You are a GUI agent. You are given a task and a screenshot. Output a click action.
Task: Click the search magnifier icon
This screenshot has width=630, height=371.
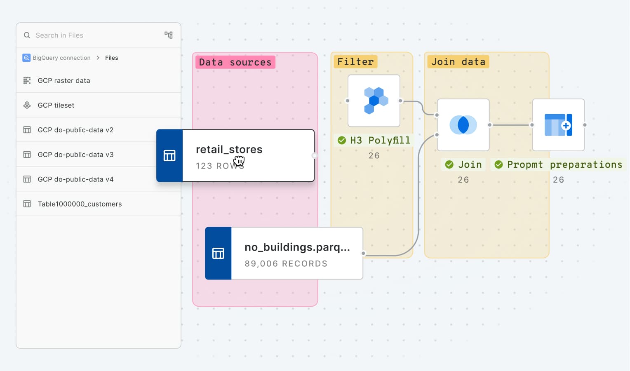[26, 35]
